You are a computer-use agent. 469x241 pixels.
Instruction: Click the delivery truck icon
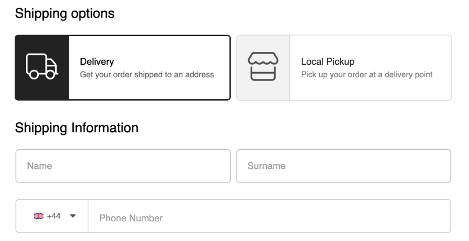[42, 68]
